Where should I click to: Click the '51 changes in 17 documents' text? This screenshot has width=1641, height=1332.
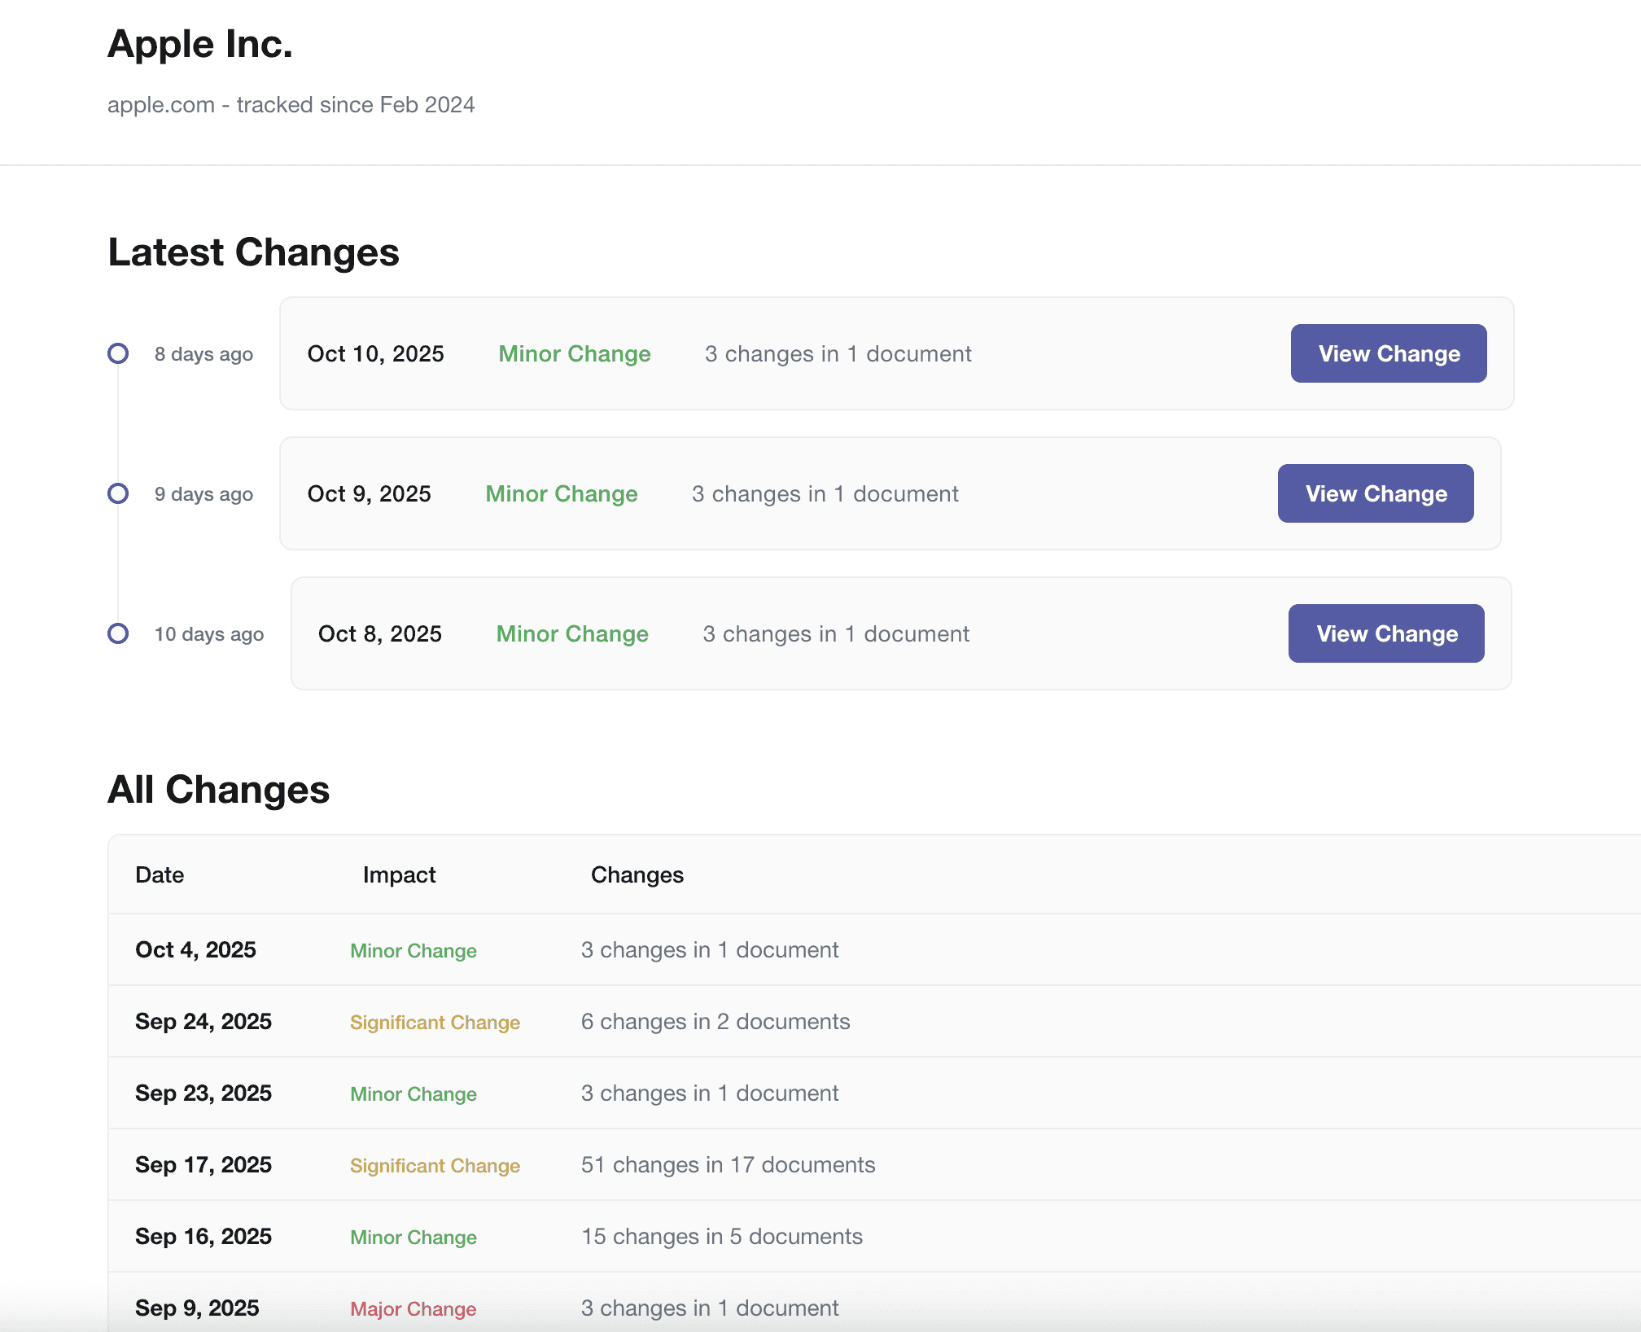pyautogui.click(x=728, y=1164)
